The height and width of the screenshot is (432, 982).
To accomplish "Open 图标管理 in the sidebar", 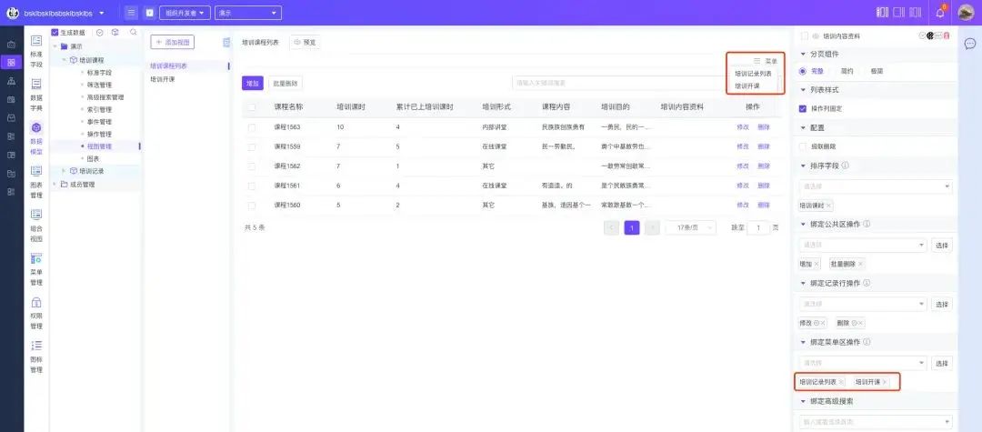I will (x=36, y=357).
